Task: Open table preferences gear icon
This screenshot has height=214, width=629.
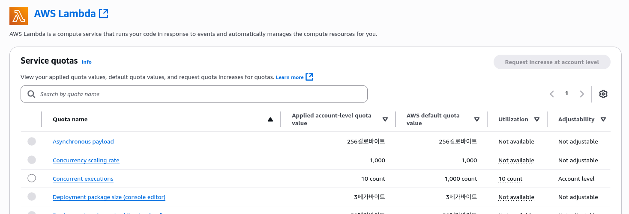Action: click(x=603, y=94)
